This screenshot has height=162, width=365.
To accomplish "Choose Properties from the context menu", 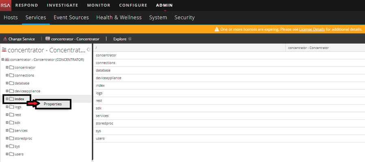I will (53, 104).
